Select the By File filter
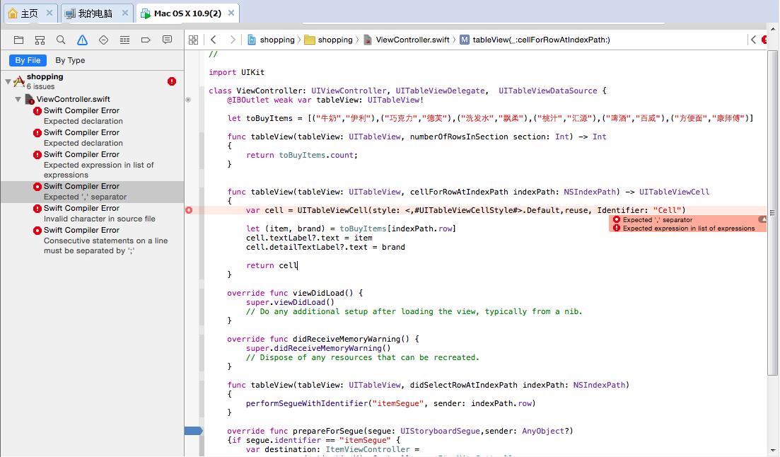The width and height of the screenshot is (780, 457). pos(28,60)
